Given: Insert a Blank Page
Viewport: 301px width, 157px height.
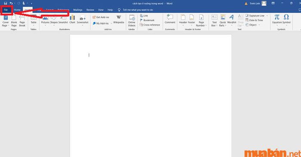Looking at the screenshot, I should [14, 21].
